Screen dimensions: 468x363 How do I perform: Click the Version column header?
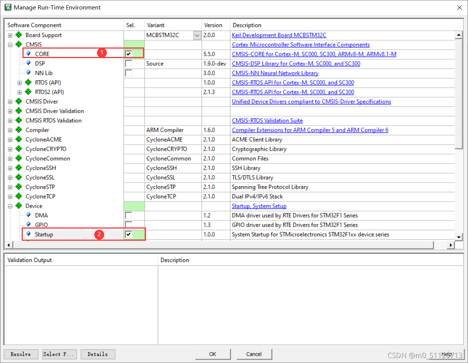216,25
